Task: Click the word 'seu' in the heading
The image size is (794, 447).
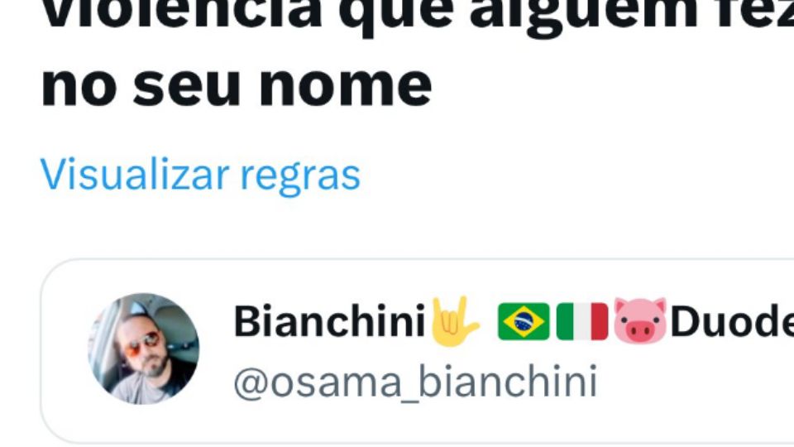Action: click(186, 86)
